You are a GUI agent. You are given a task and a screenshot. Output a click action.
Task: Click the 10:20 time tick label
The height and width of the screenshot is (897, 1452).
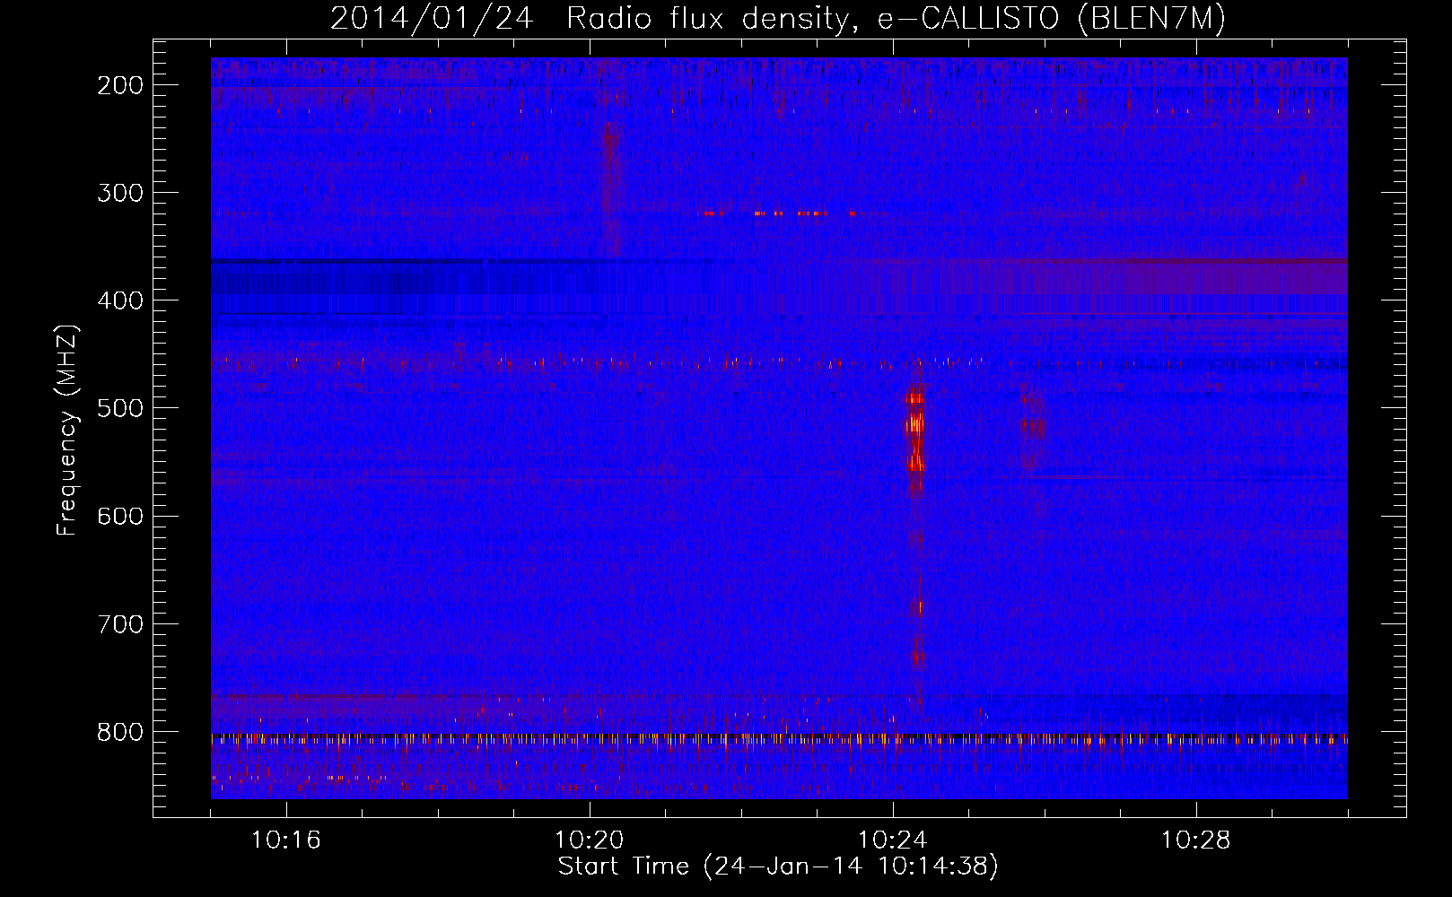click(x=589, y=840)
